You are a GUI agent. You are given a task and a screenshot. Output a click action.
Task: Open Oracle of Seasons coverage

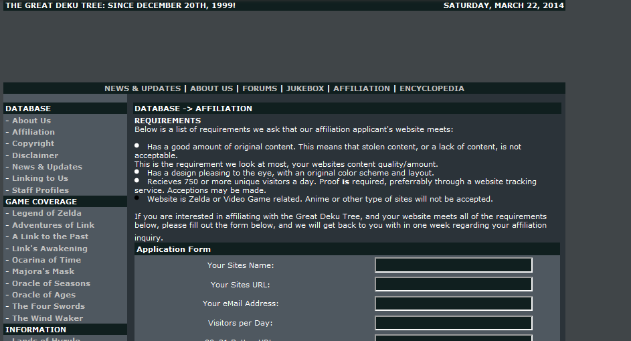[51, 283]
